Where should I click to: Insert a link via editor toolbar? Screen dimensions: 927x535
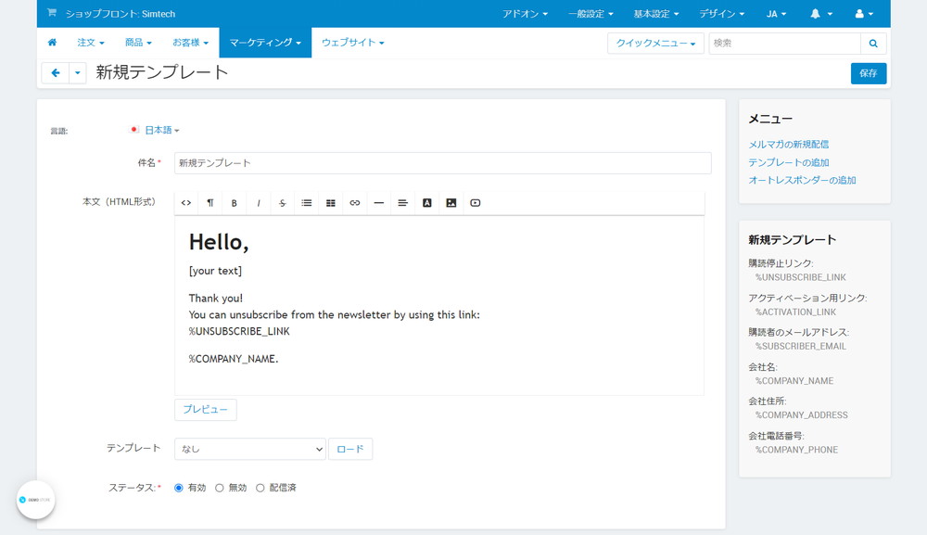[355, 203]
